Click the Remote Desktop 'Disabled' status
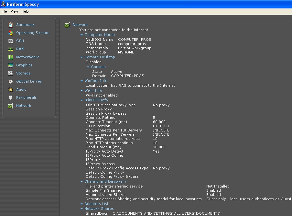The image size is (292, 216). click(93, 62)
